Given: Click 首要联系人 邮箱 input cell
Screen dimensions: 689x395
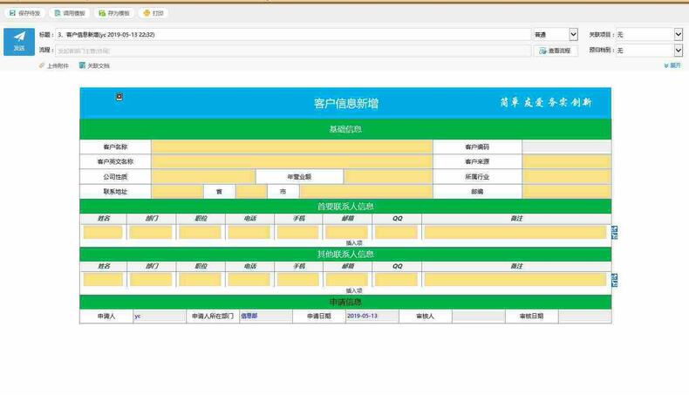Looking at the screenshot, I should pos(347,232).
